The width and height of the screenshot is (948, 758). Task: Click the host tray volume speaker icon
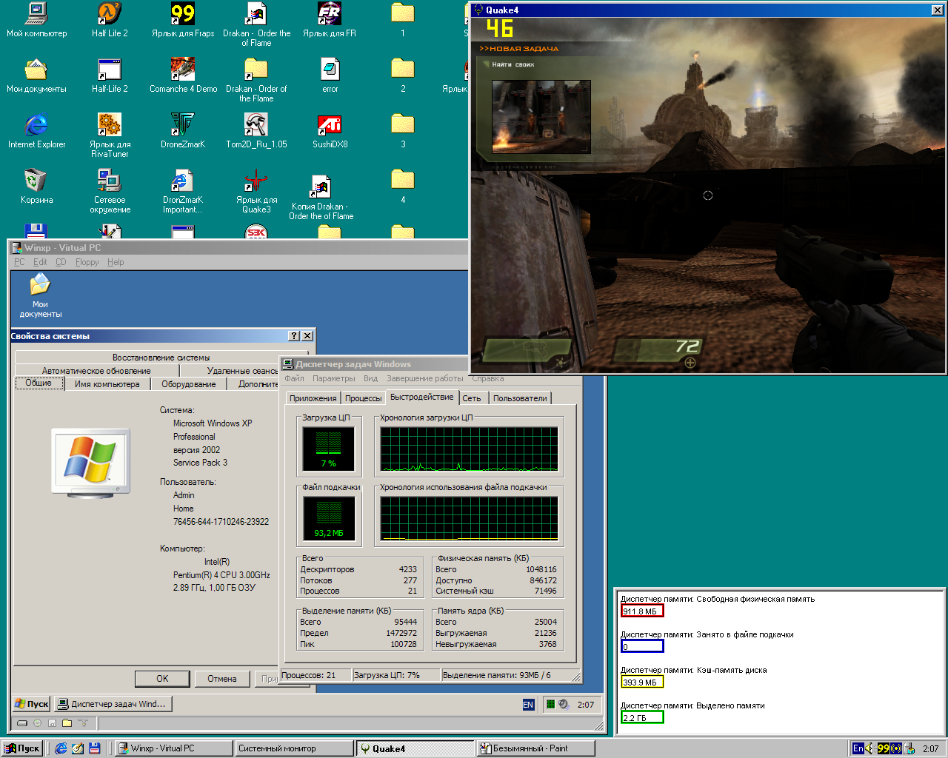pos(870,748)
